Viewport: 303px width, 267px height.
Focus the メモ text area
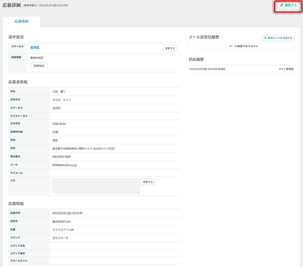pos(96,186)
